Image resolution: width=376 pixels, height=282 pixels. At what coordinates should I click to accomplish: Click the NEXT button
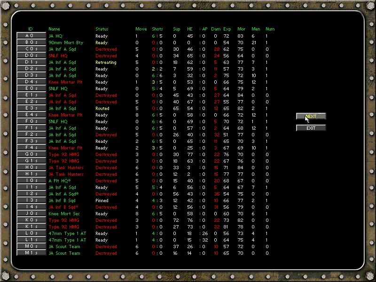point(311,116)
